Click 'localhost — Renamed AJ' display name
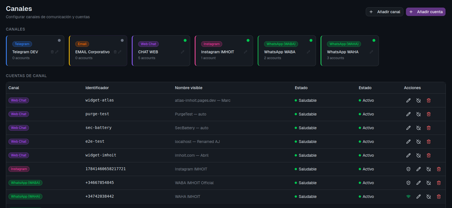The width and height of the screenshot is (452, 208). (x=197, y=142)
